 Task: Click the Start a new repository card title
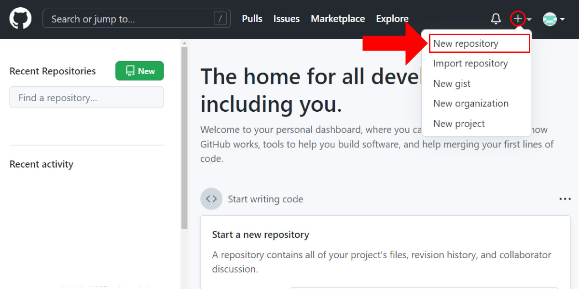pos(261,235)
